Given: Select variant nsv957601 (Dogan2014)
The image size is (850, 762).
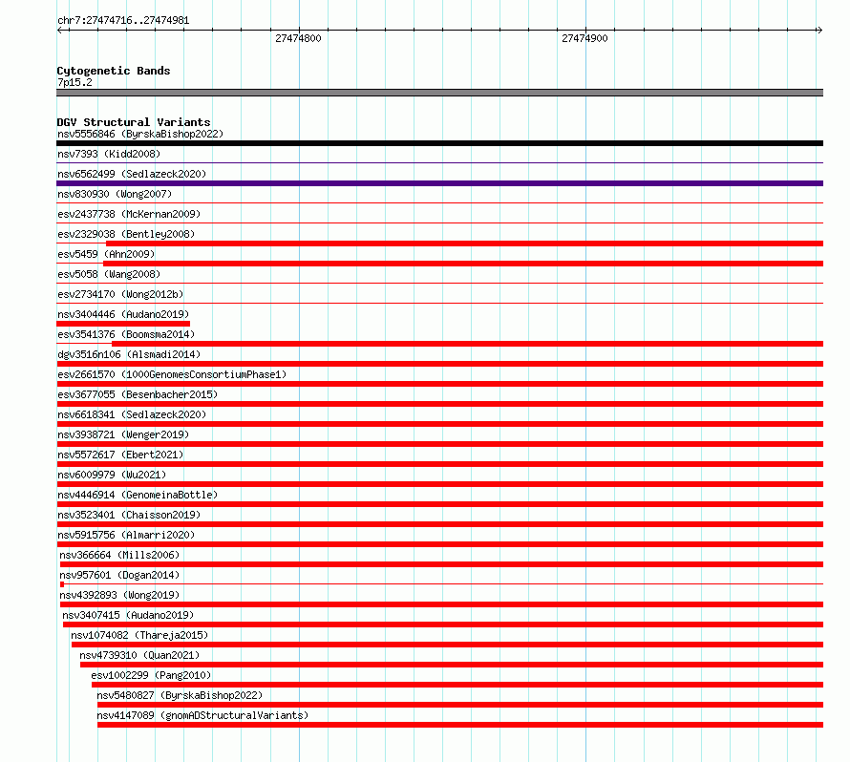Looking at the screenshot, I should point(119,575).
